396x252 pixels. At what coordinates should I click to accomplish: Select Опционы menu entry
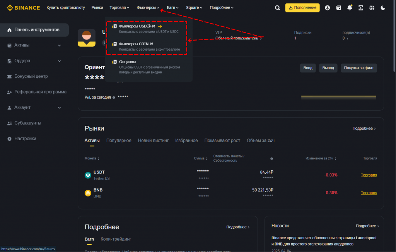pos(148,67)
